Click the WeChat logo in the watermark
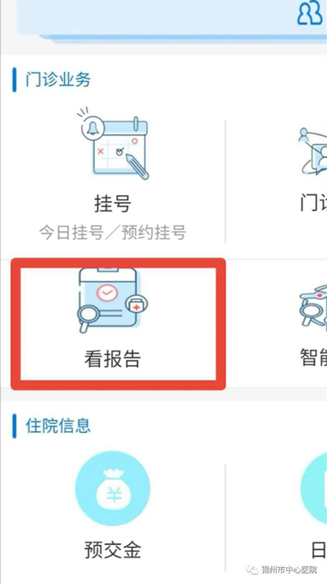 click(x=253, y=570)
